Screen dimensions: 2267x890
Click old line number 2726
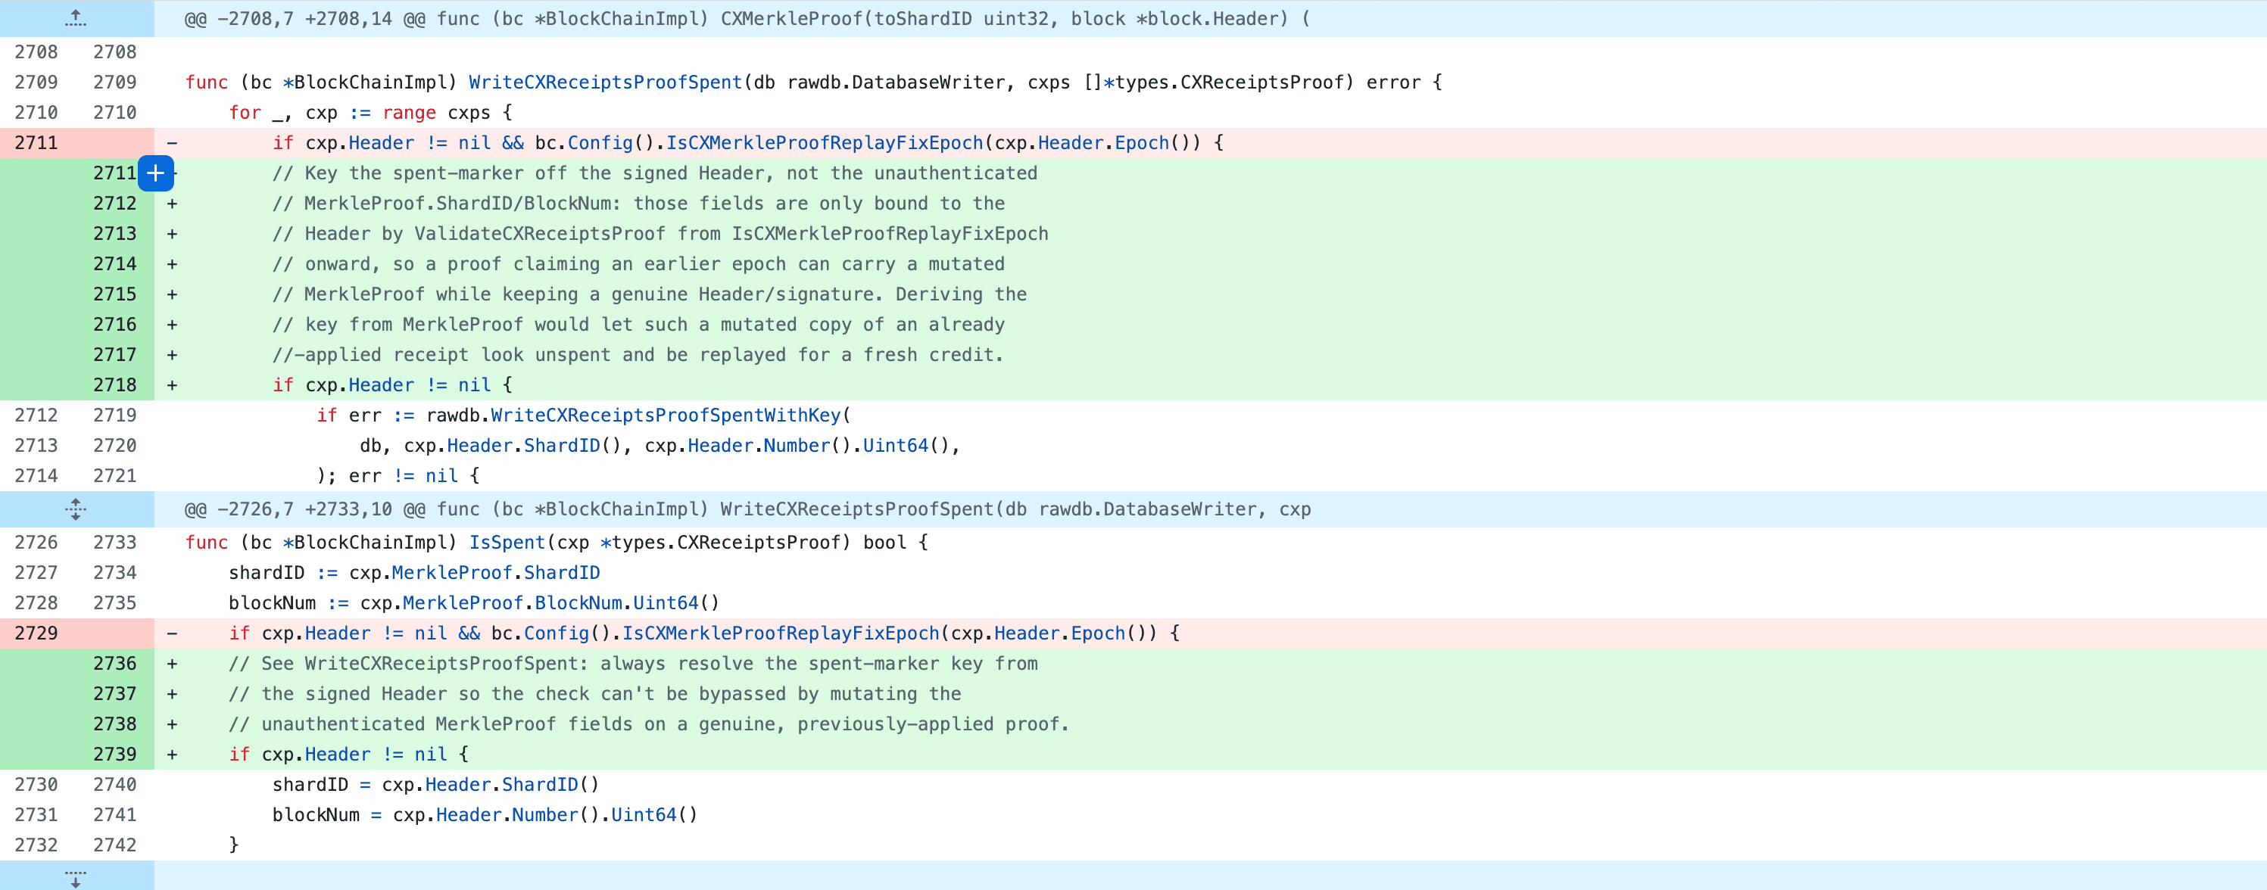36,543
